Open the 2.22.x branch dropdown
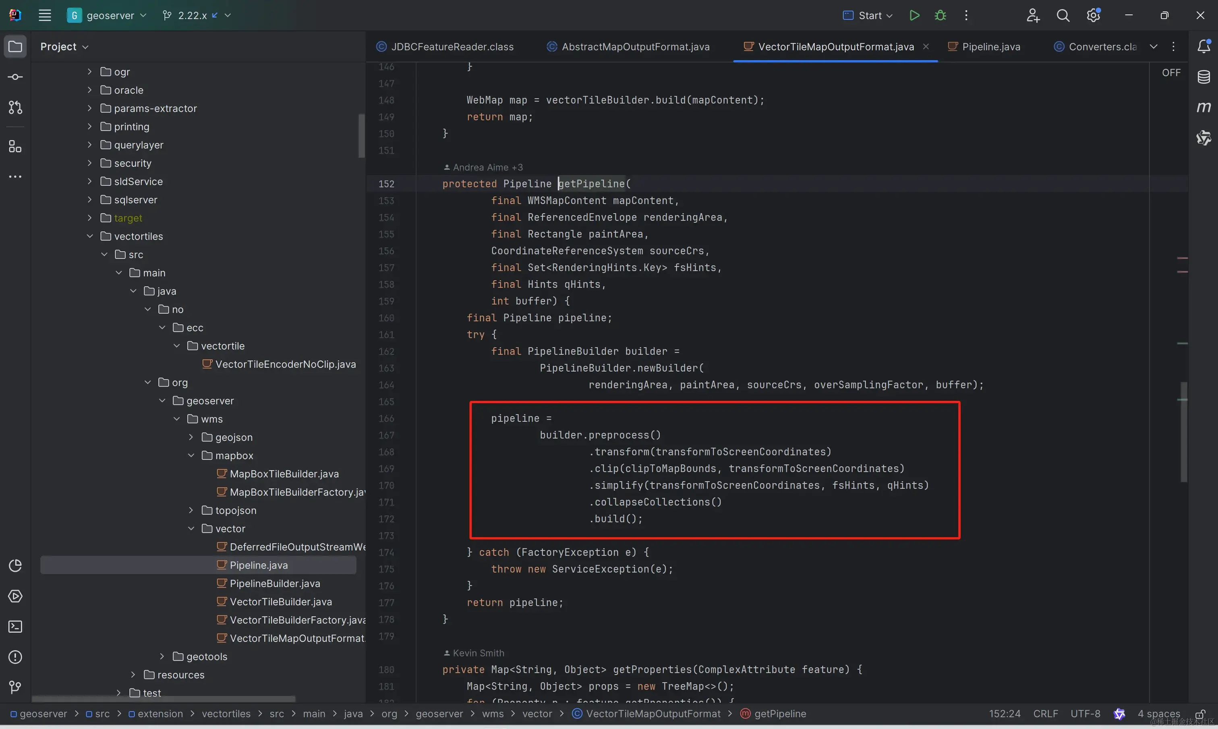Viewport: 1218px width, 729px height. (x=197, y=15)
